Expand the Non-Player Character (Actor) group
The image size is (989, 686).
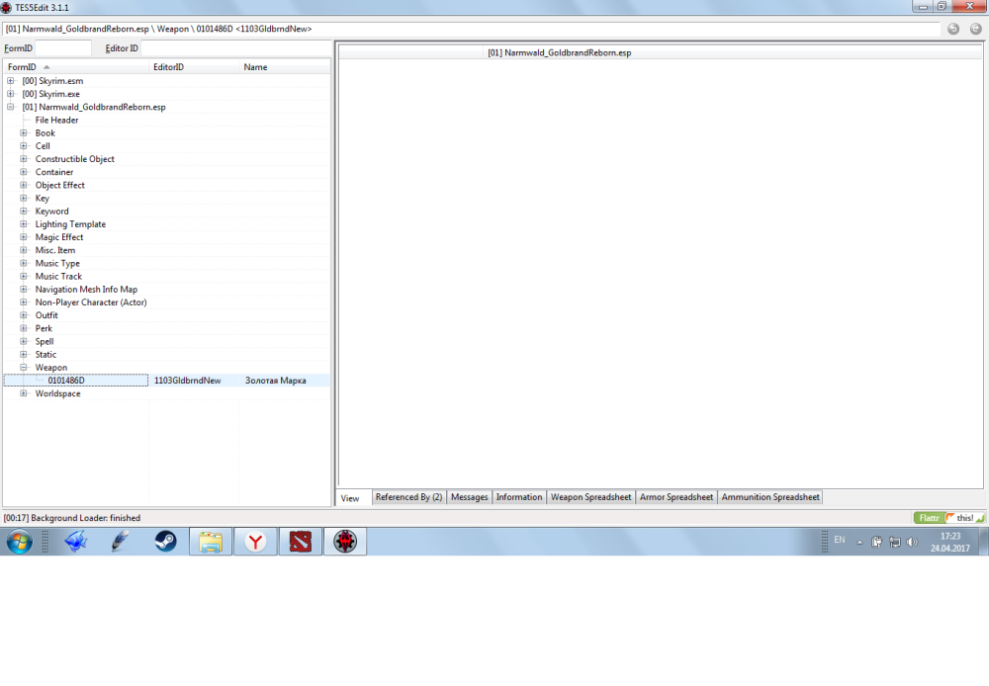24,302
